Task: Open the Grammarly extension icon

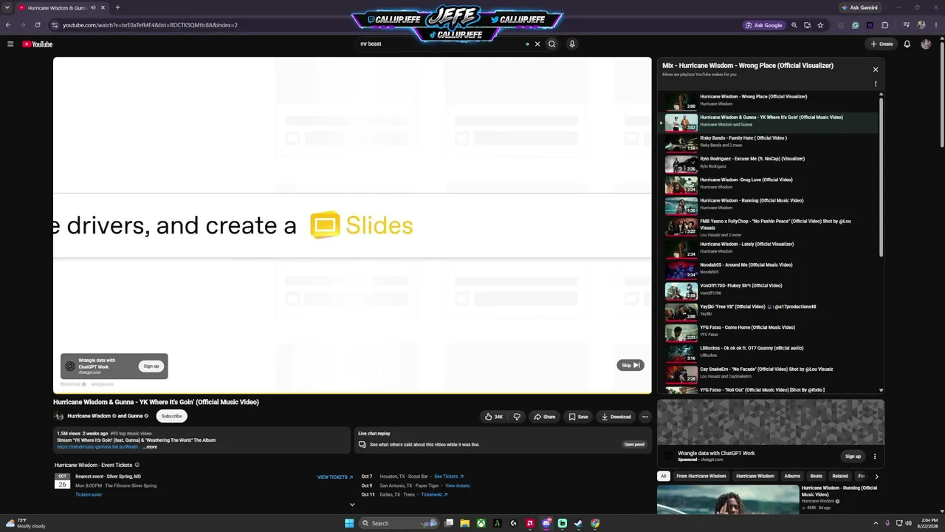Action: (856, 25)
